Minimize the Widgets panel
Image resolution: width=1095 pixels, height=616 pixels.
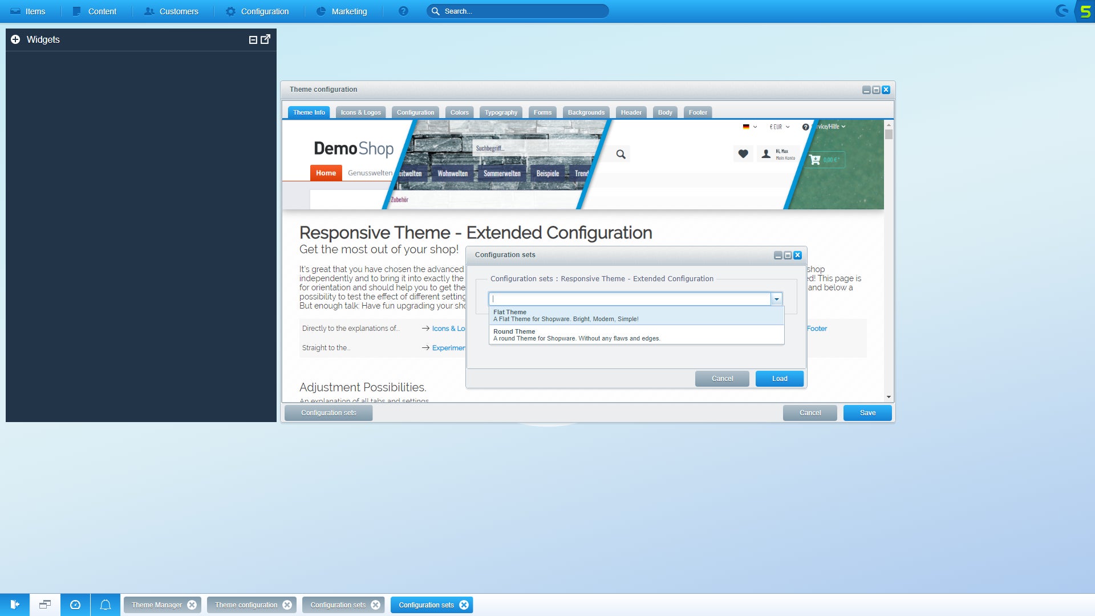pos(253,39)
